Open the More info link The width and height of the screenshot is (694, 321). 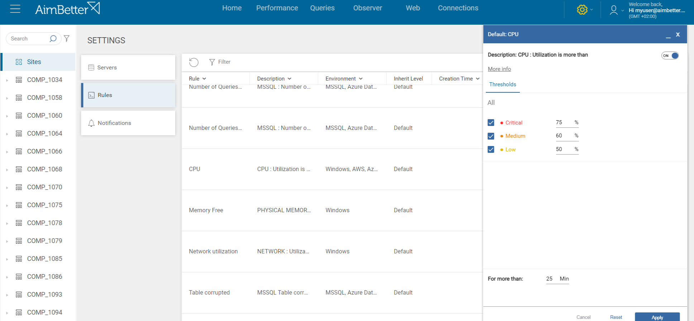click(499, 69)
